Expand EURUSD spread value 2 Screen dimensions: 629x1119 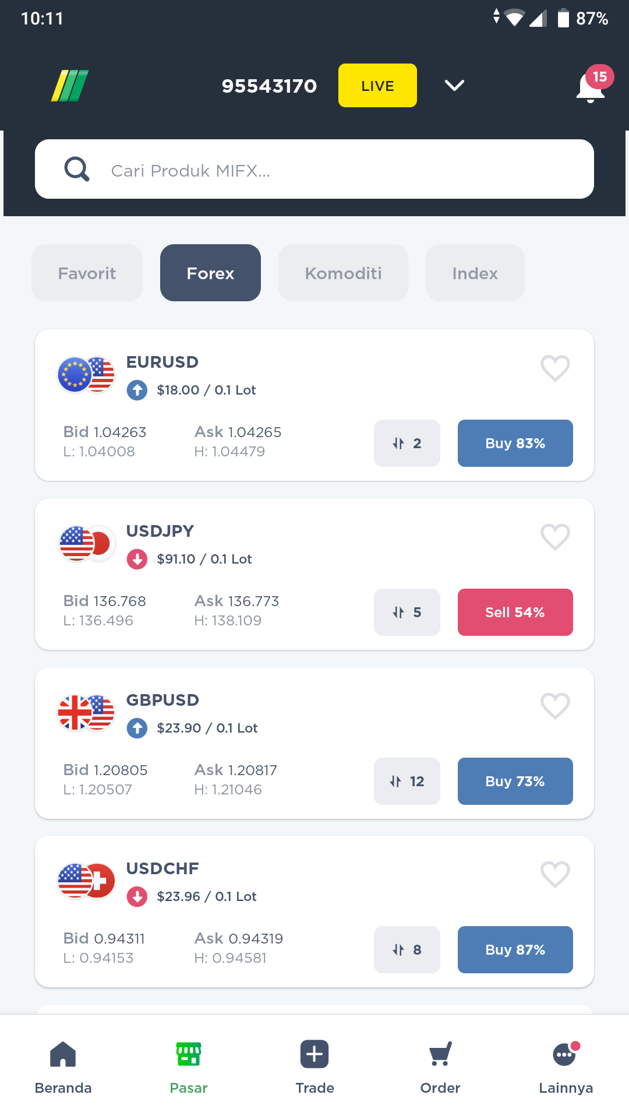[x=407, y=443]
